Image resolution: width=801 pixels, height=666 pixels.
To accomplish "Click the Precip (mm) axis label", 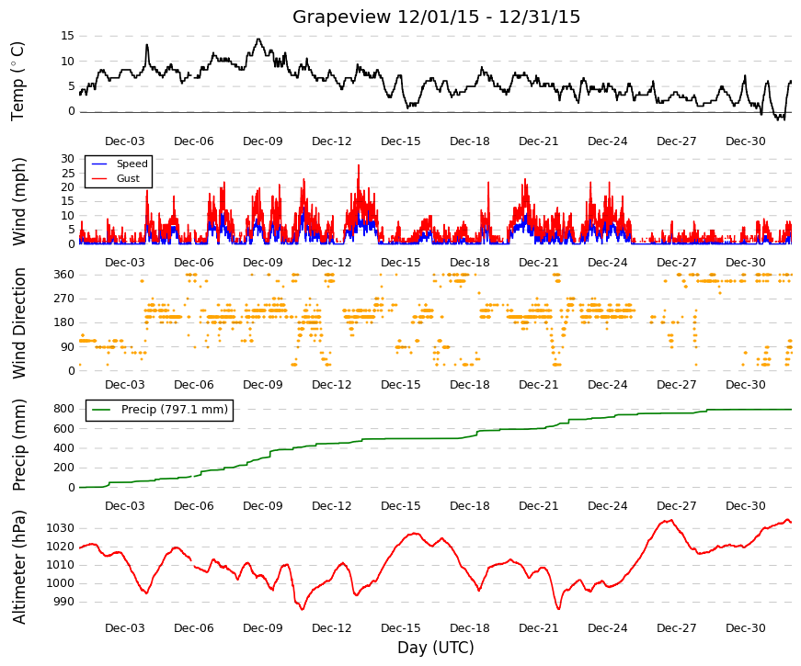I will coord(19,445).
